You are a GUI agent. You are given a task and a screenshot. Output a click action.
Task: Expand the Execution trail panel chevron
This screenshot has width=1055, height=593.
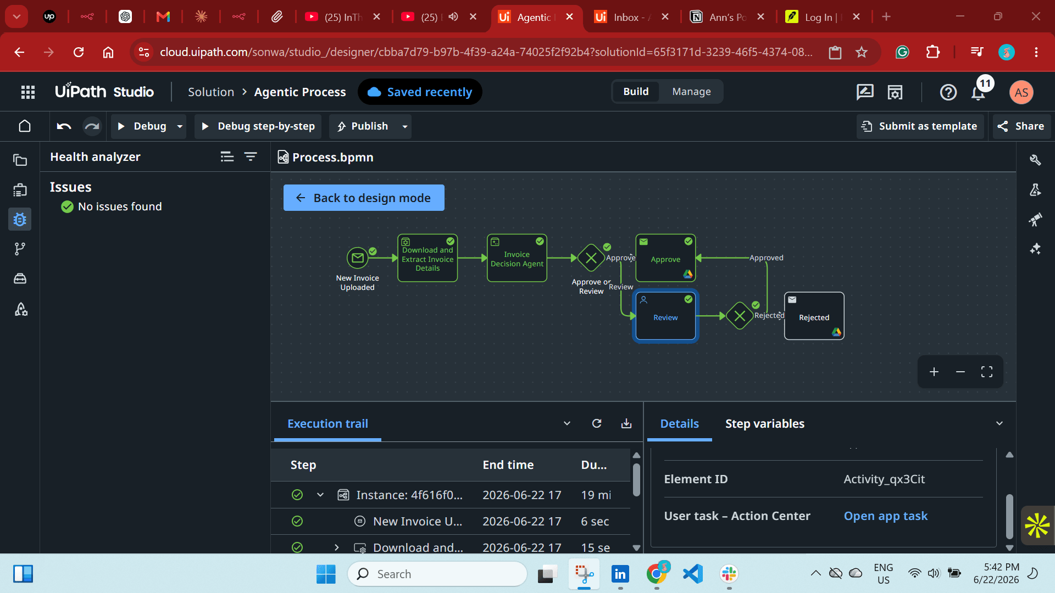coord(567,423)
